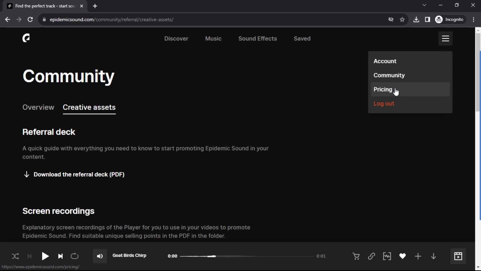Click Log out in the dropdown
The height and width of the screenshot is (271, 481).
pos(384,103)
